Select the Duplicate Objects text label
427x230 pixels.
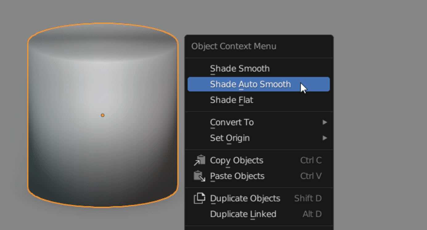tap(245, 198)
